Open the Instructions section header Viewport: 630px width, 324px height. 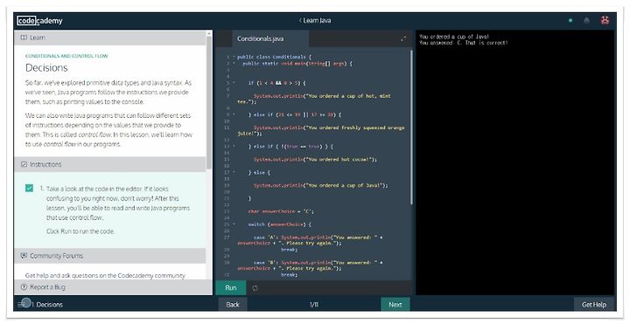click(x=109, y=164)
